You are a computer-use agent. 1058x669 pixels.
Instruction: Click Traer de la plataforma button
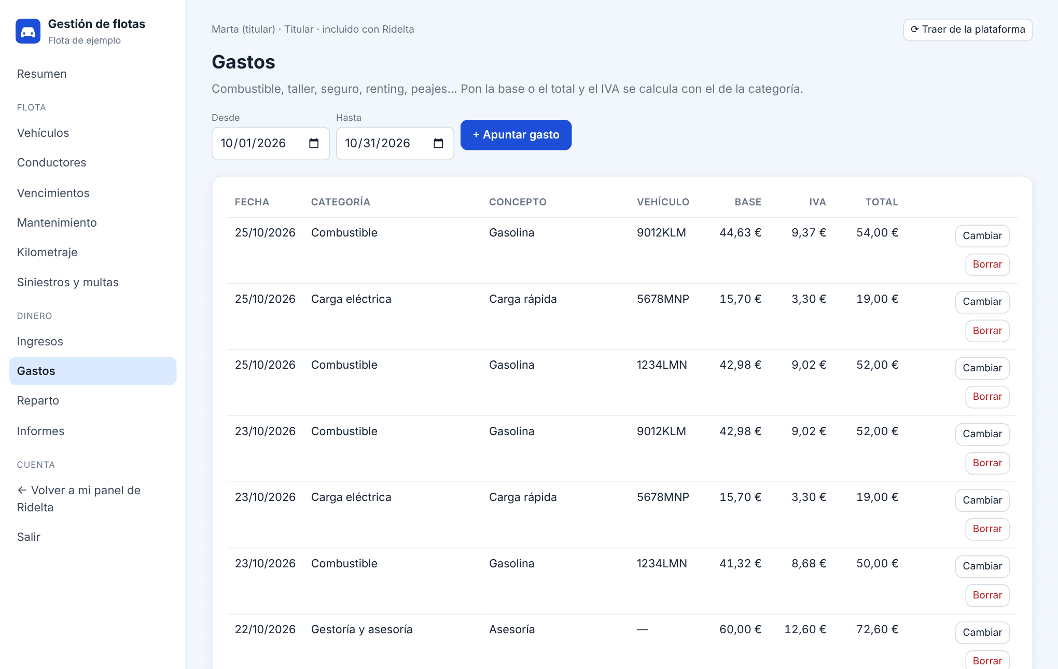(x=968, y=30)
